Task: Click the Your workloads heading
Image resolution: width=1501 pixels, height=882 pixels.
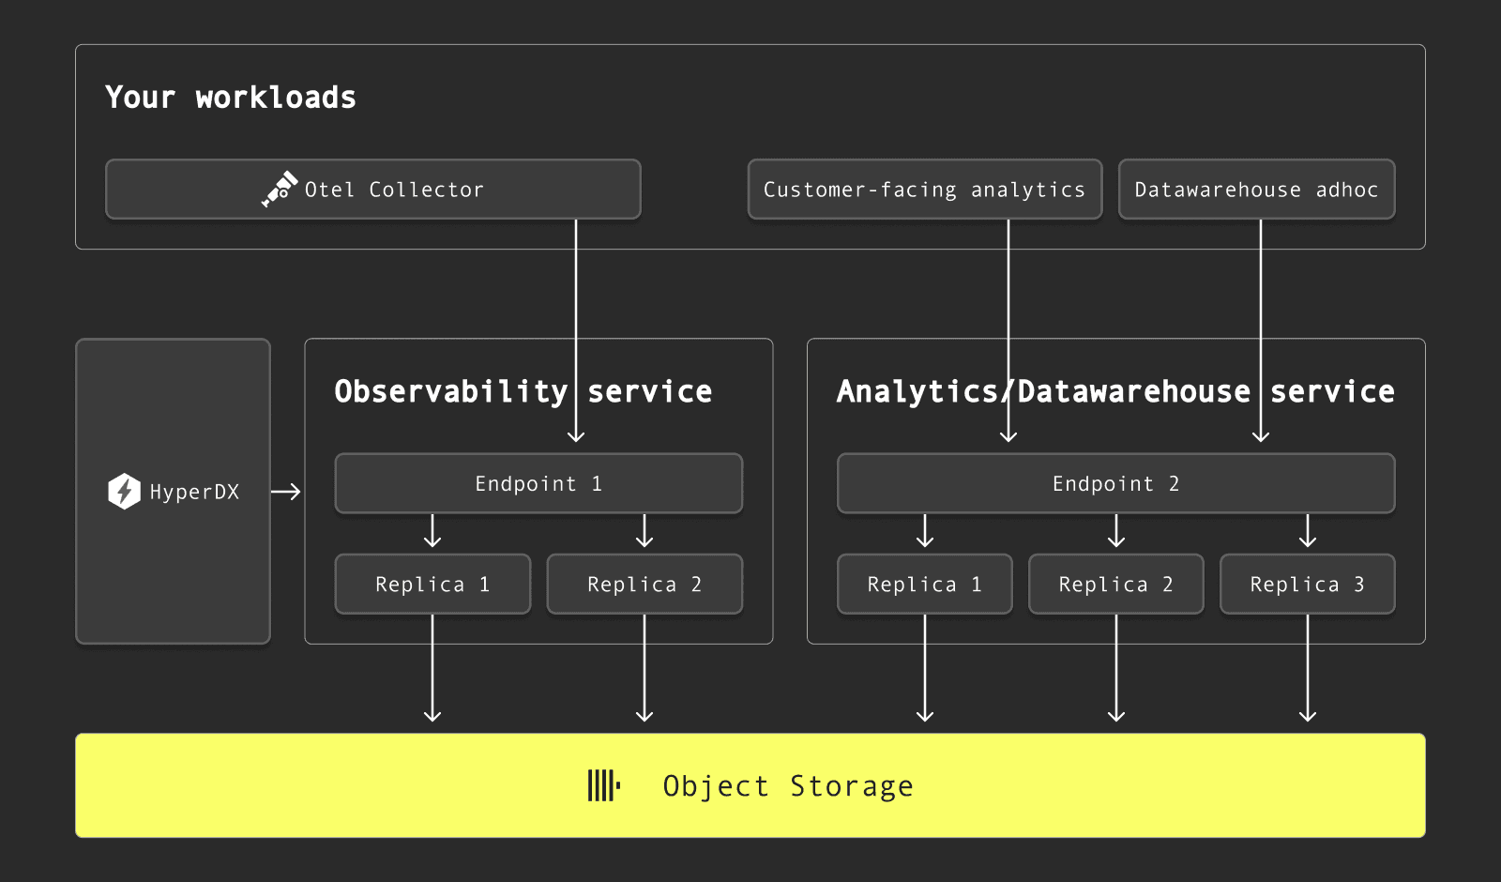Action: pyautogui.click(x=231, y=98)
